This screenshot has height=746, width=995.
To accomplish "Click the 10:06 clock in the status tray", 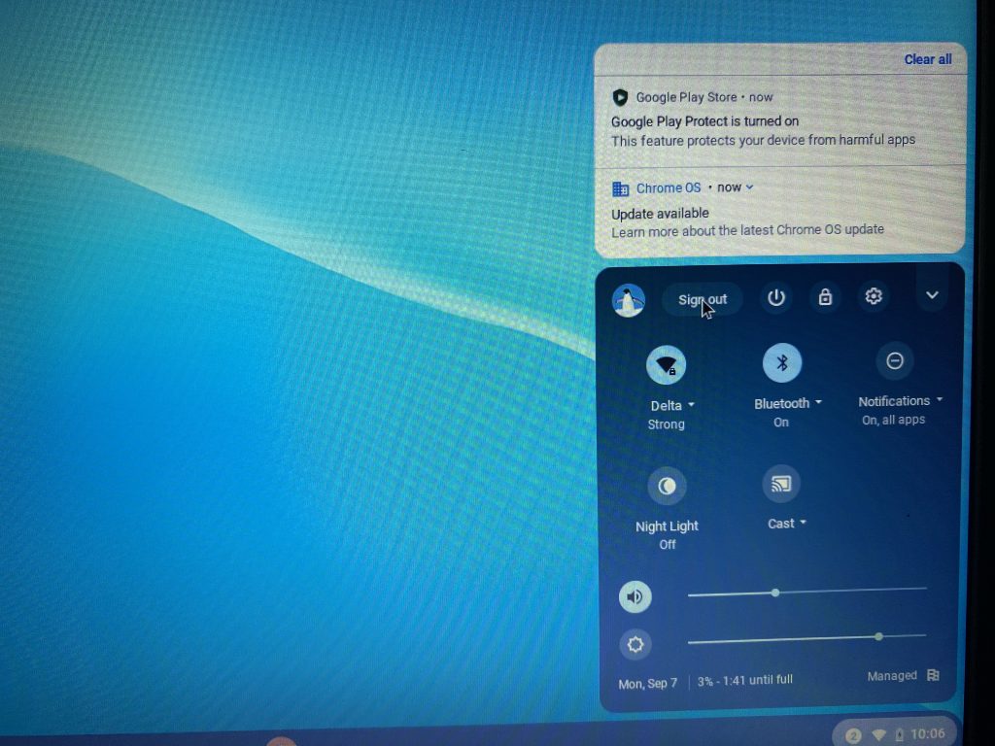I will pos(927,734).
